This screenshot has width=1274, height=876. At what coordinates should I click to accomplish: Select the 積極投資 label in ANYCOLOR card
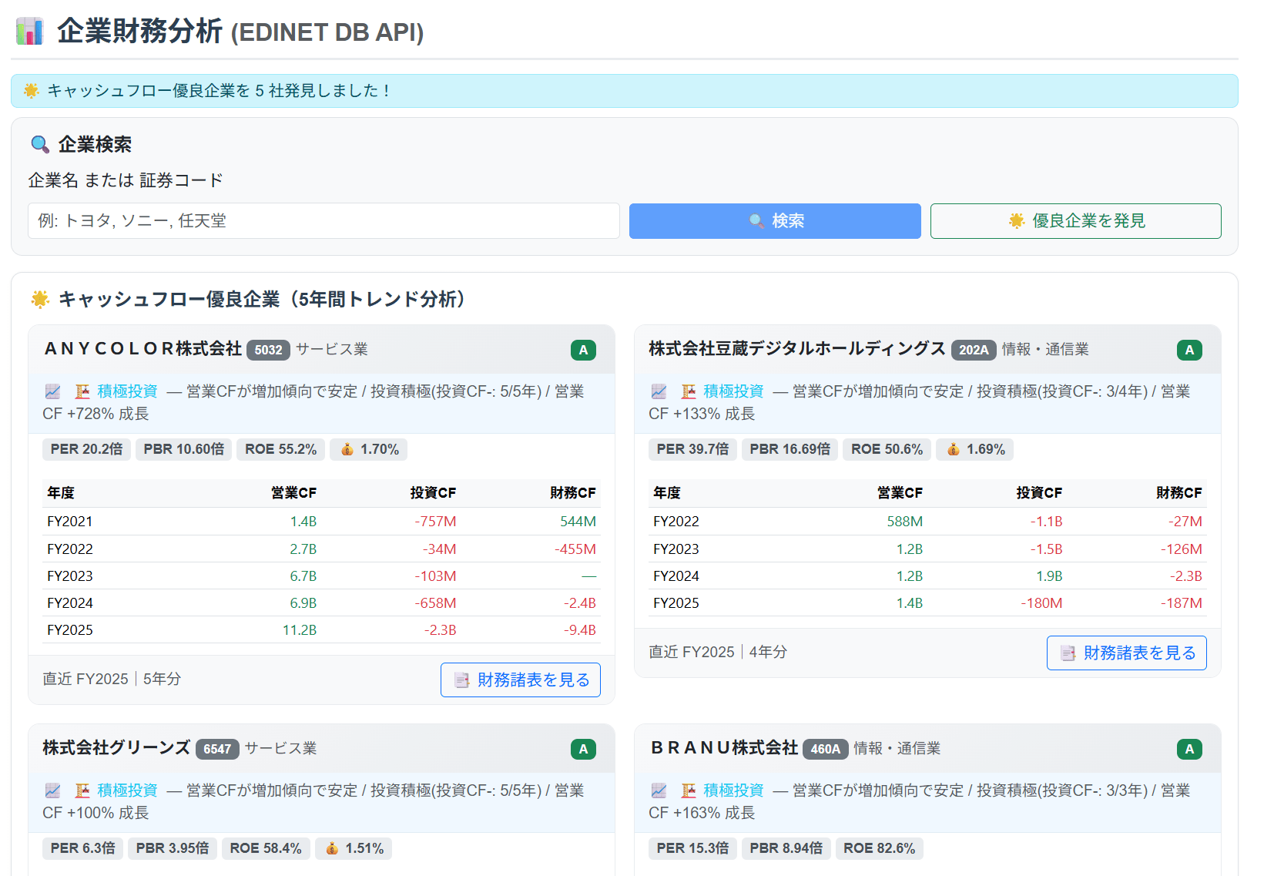coord(127,391)
